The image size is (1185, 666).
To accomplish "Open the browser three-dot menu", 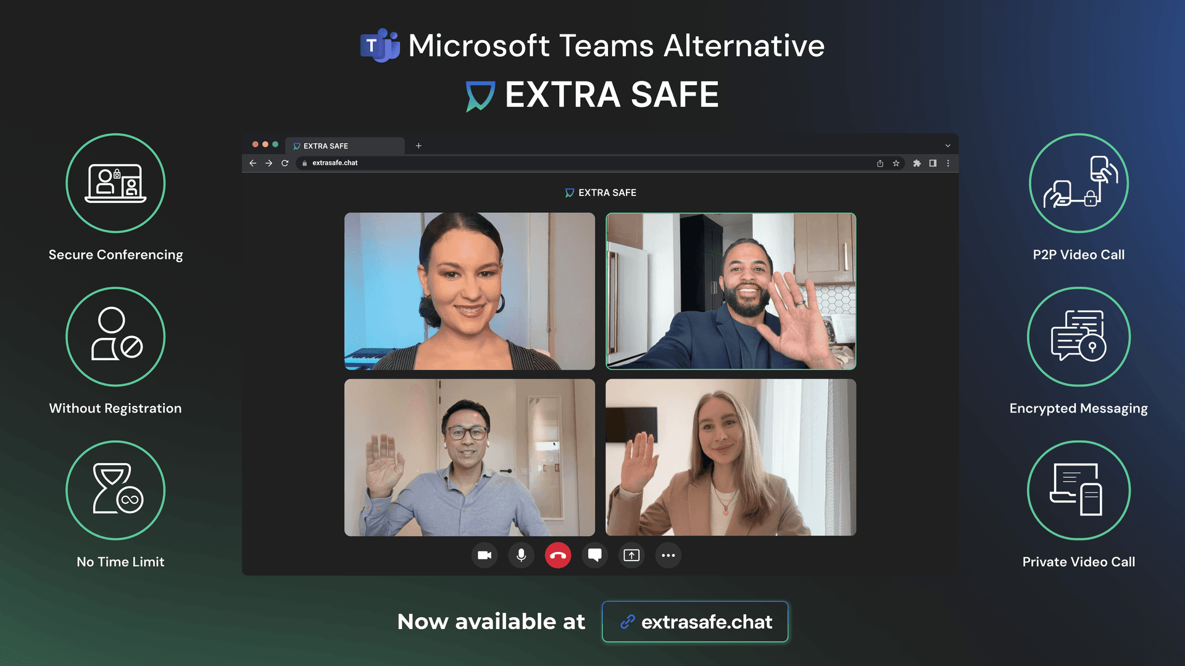I will coord(948,163).
